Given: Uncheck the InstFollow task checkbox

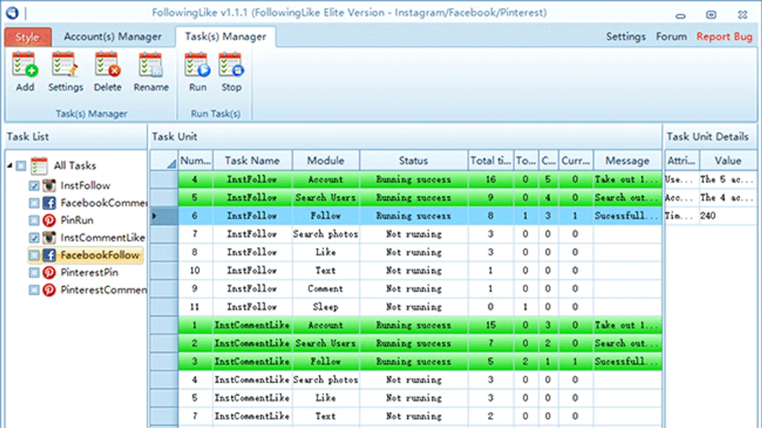Looking at the screenshot, I should (34, 185).
